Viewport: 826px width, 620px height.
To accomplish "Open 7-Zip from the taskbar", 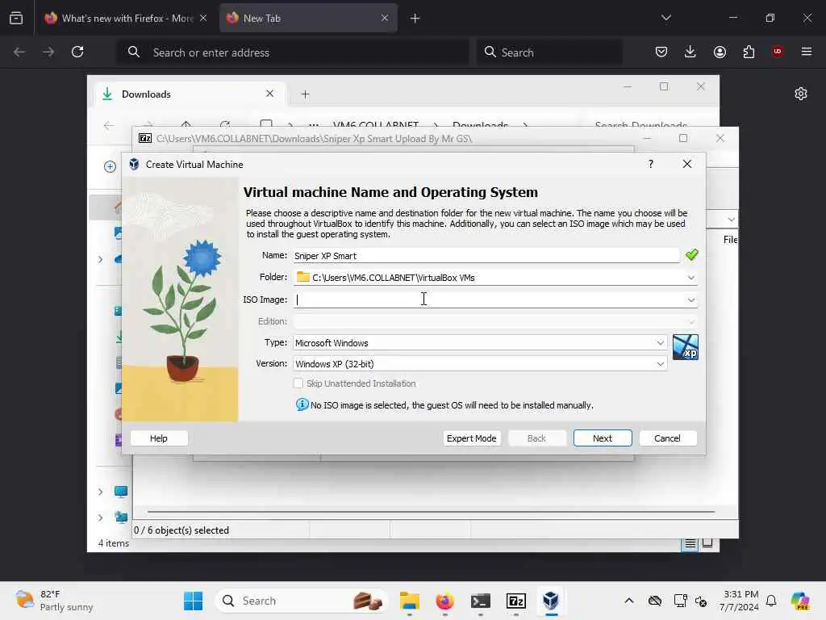I will click(515, 601).
